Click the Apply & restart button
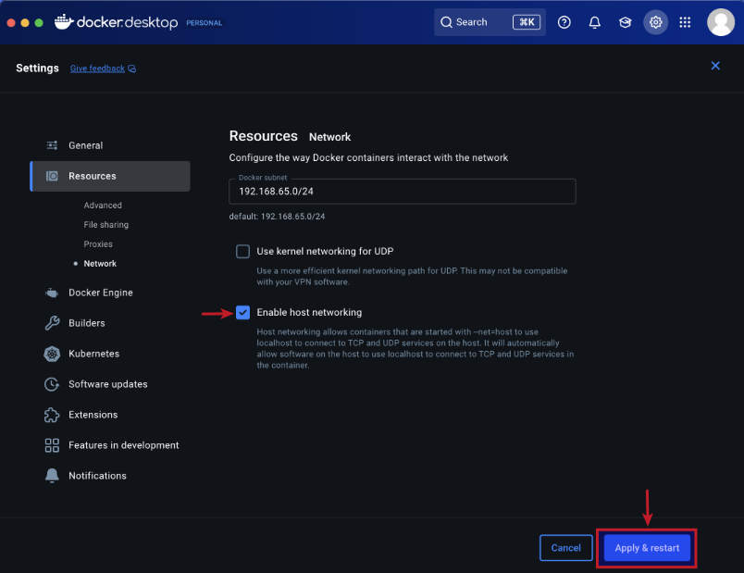Screen dimensions: 744x573 pos(646,547)
